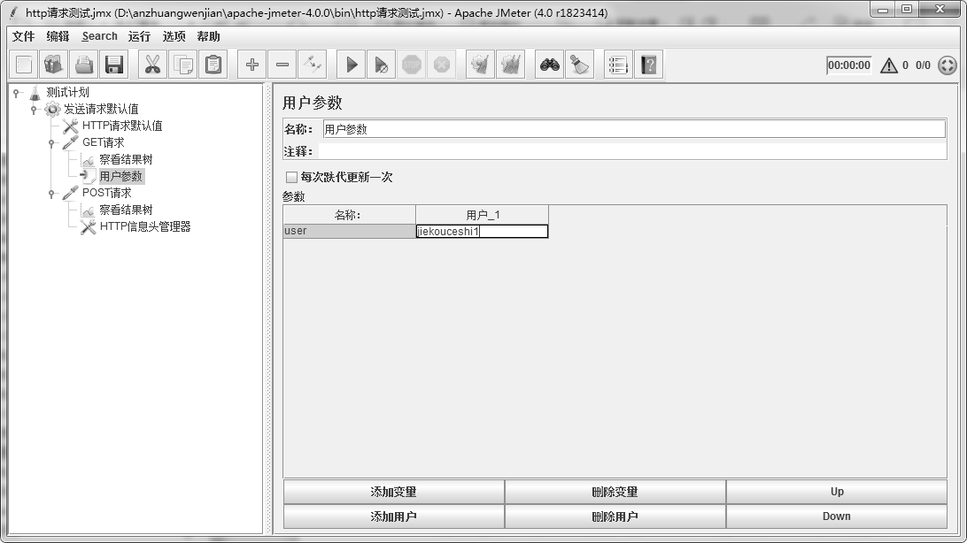
Task: Click the Up button
Action: 836,492
